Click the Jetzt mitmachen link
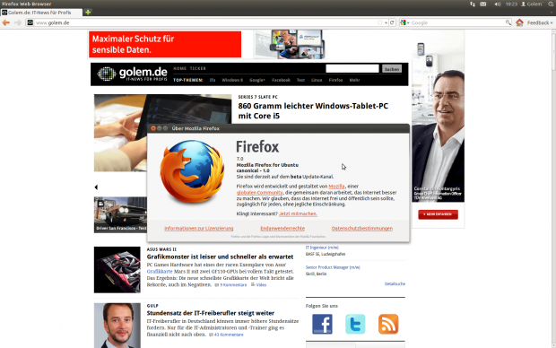This screenshot has width=556, height=348. [x=298, y=213]
